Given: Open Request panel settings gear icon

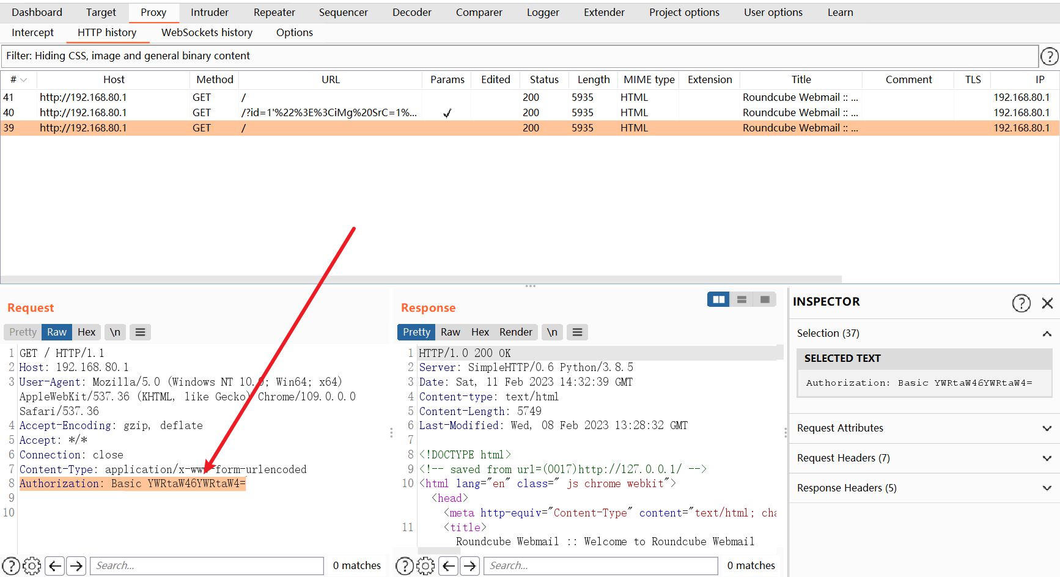Looking at the screenshot, I should point(32,566).
